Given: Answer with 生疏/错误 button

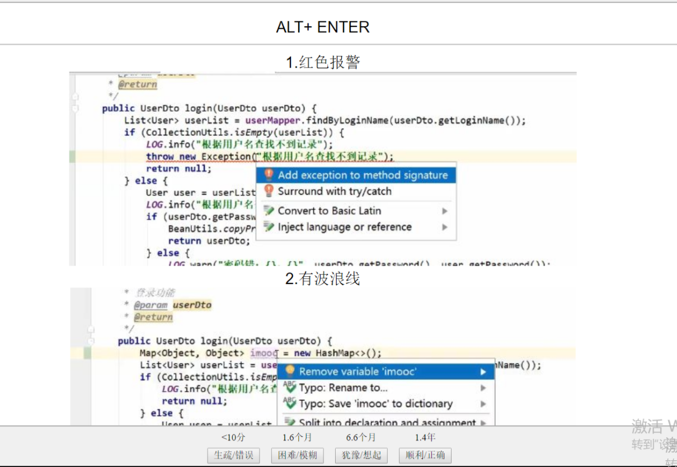Looking at the screenshot, I should (x=233, y=455).
